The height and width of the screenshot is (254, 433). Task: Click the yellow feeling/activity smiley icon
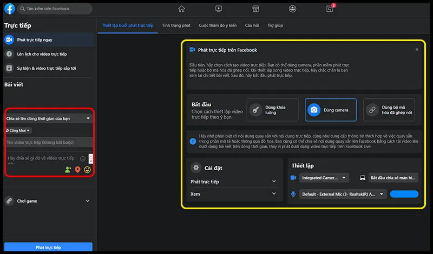(x=87, y=170)
